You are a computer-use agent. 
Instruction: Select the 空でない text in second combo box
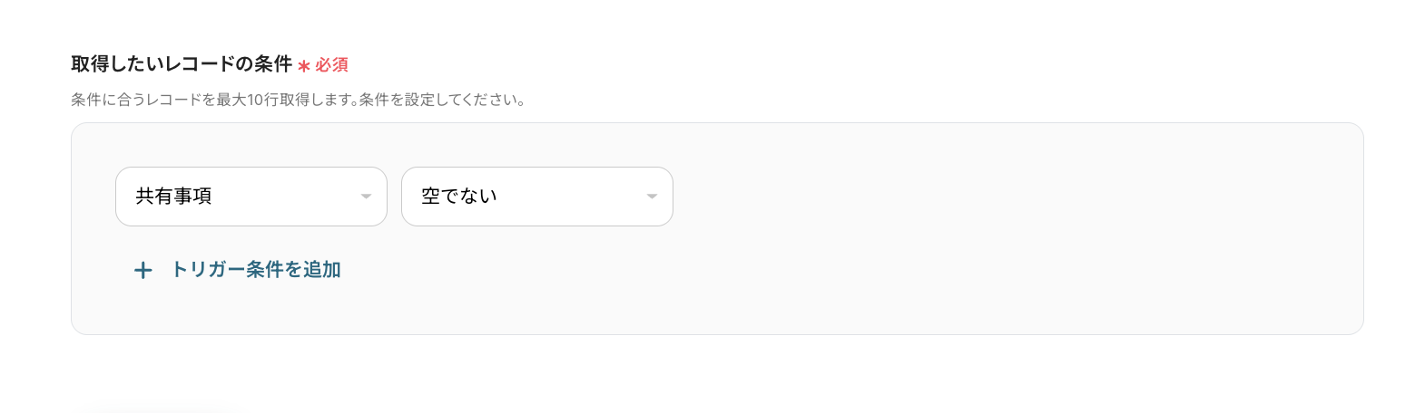coord(459,197)
